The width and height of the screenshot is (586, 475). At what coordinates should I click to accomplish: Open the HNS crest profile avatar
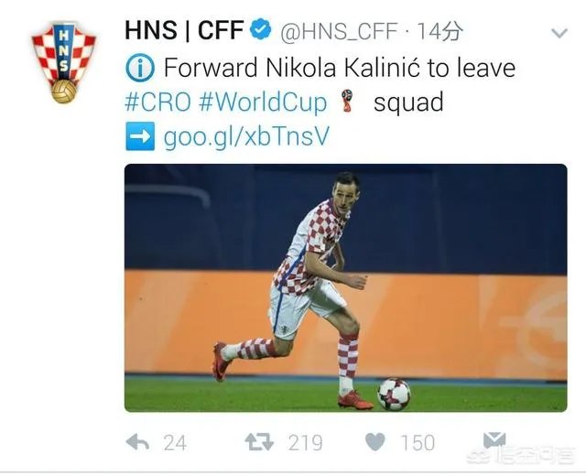[64, 62]
